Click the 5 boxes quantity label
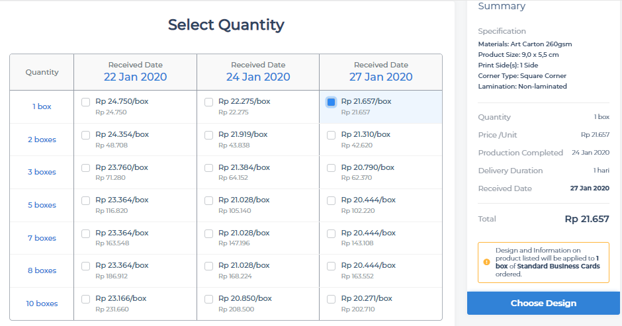Screen dimensions: 622x326 tap(42, 205)
